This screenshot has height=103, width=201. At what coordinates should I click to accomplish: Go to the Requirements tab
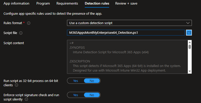click(x=67, y=4)
